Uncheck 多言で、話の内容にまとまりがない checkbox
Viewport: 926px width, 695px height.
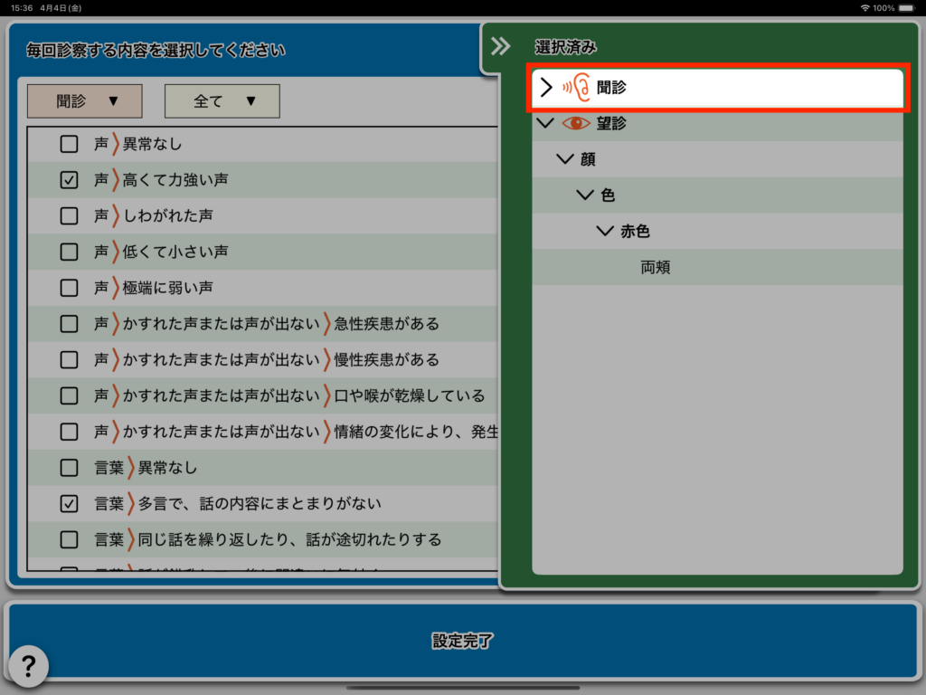pos(69,503)
